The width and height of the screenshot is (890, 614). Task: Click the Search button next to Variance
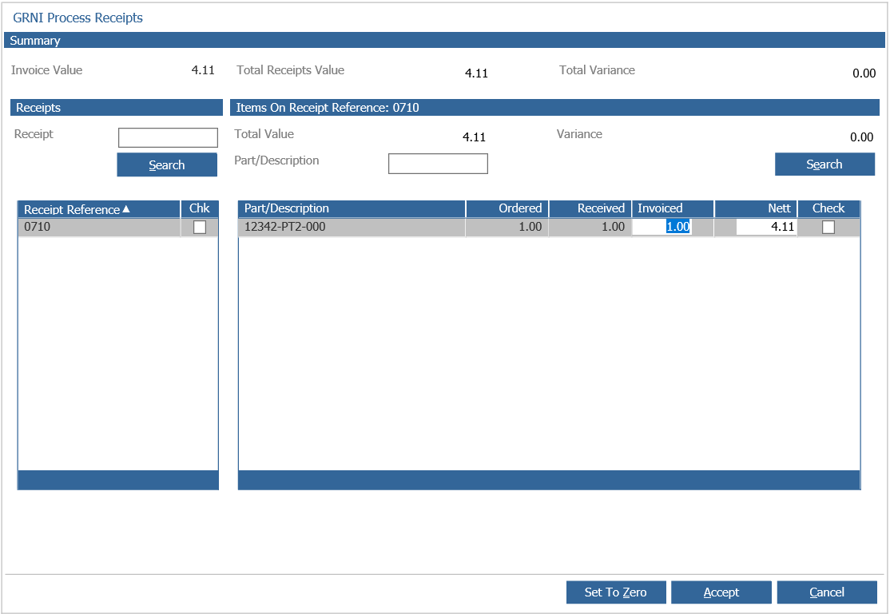[824, 164]
